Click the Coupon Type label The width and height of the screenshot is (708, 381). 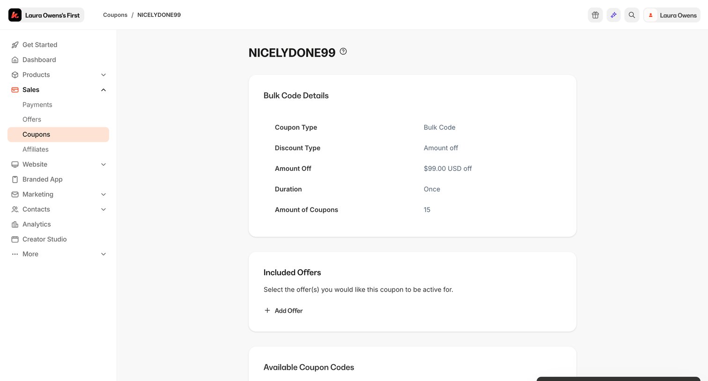[296, 127]
